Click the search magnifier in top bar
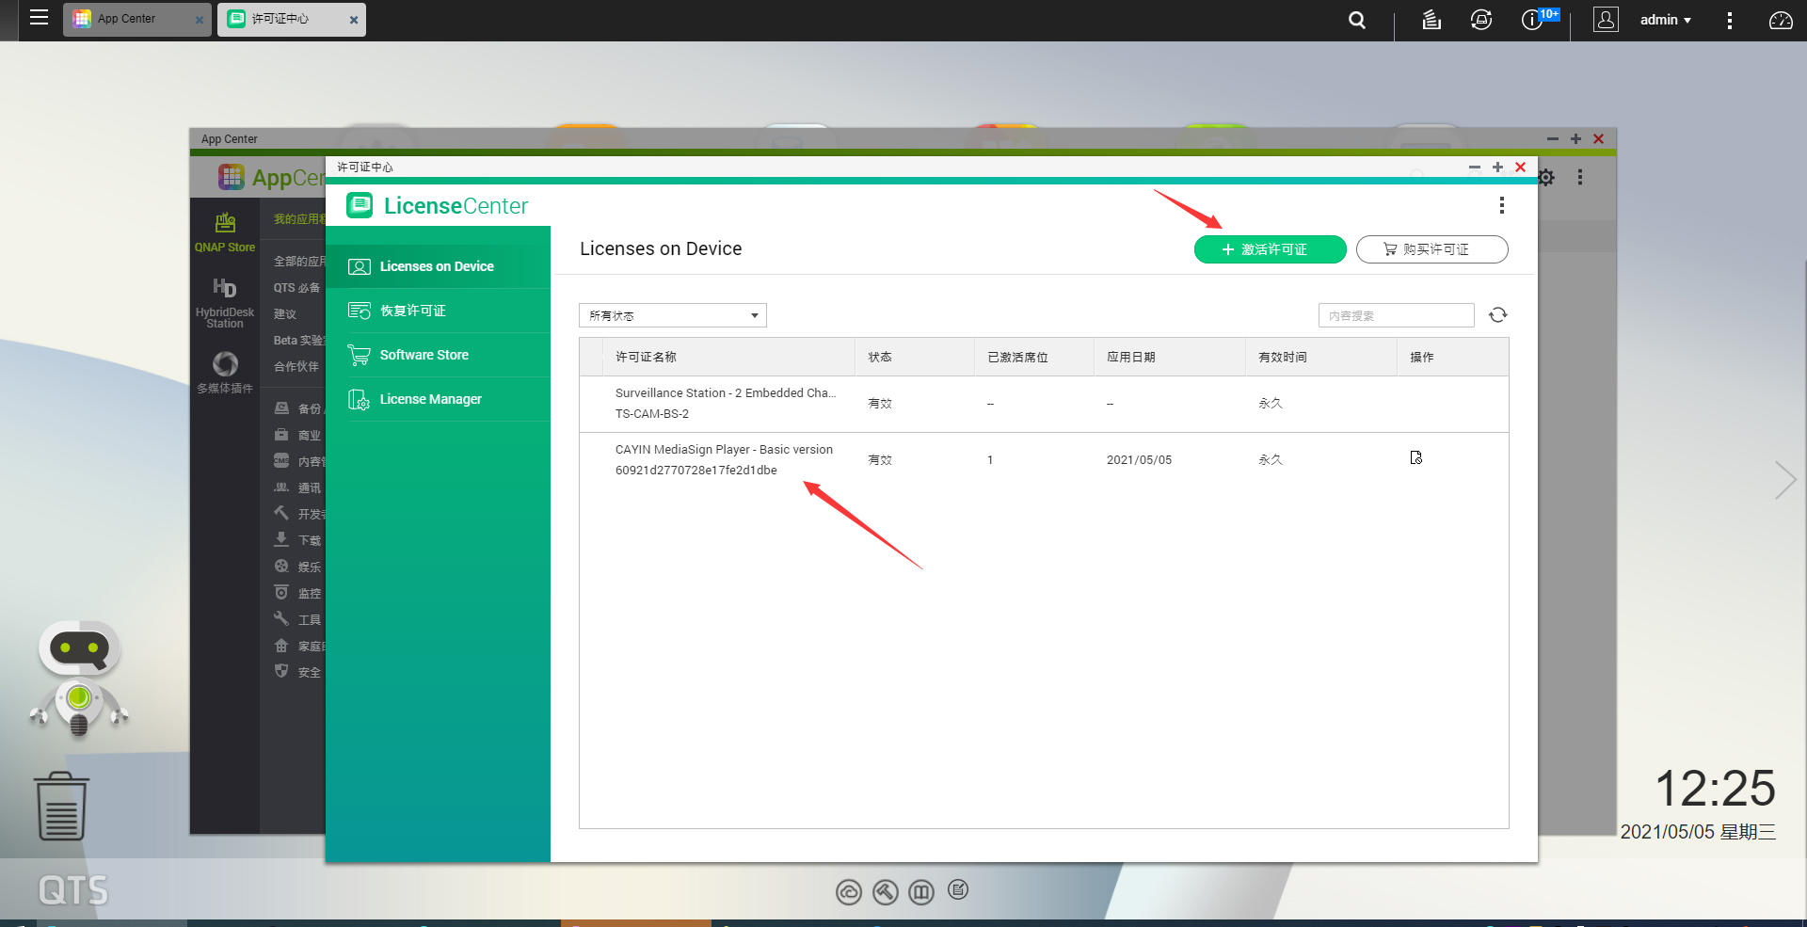Screen dimensions: 1807x927 [1356, 20]
